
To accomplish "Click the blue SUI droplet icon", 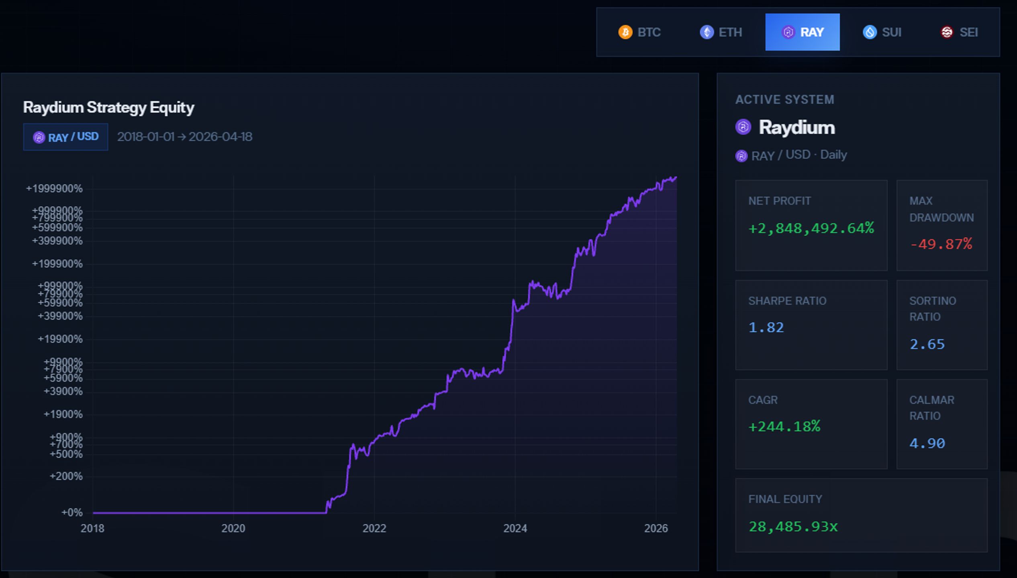I will 870,32.
